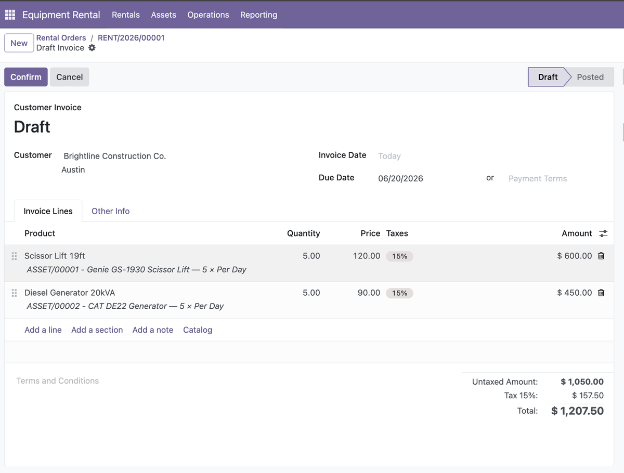The height and width of the screenshot is (473, 624).
Task: Click the ASSET/00001 Genie GS-1930 description text
Action: pos(136,270)
